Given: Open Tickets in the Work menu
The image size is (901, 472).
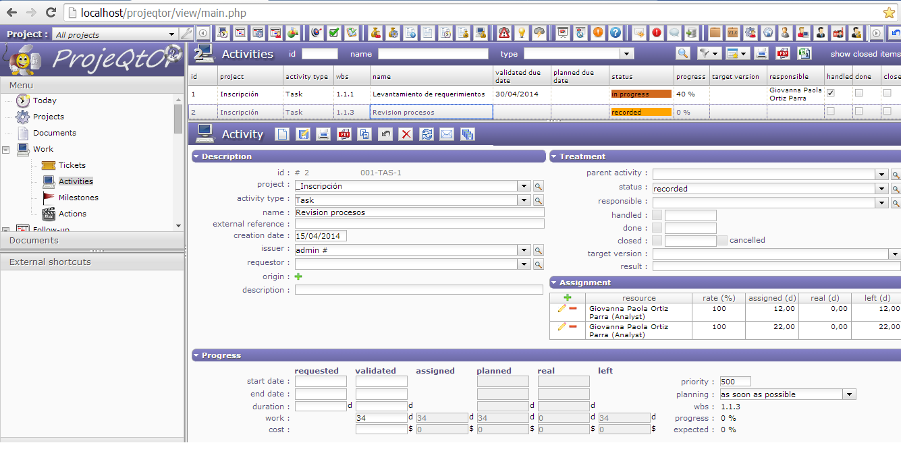Looking at the screenshot, I should click(x=72, y=165).
